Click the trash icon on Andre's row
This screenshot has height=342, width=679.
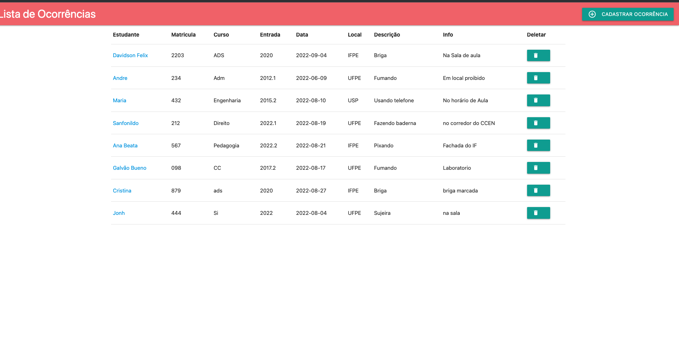tap(538, 78)
